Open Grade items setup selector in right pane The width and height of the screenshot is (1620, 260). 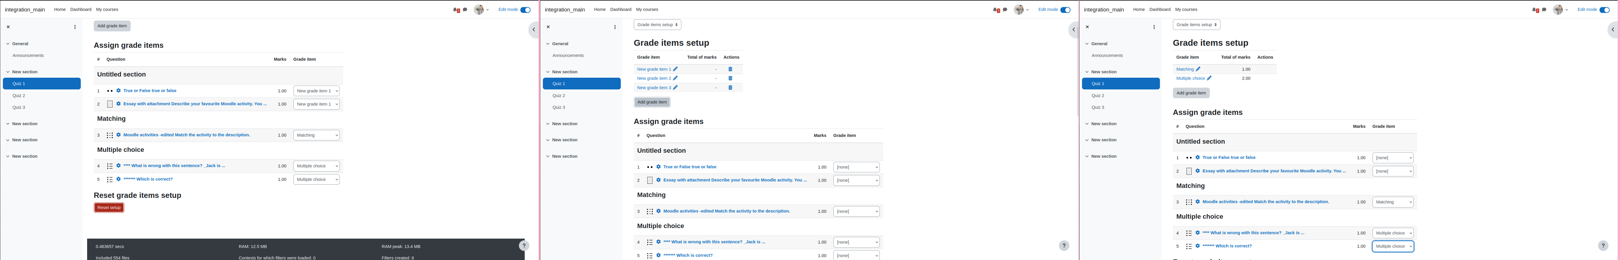(x=1196, y=24)
